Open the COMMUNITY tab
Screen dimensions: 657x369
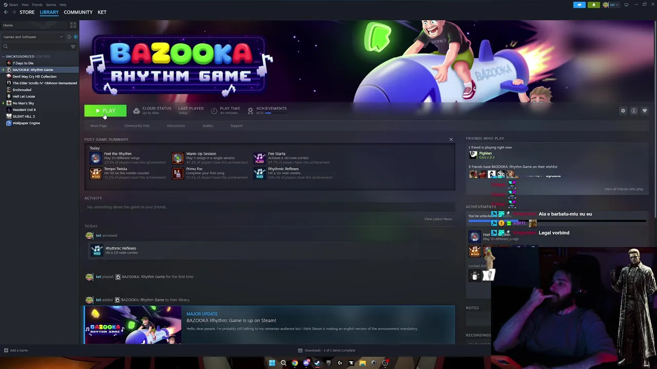point(78,12)
